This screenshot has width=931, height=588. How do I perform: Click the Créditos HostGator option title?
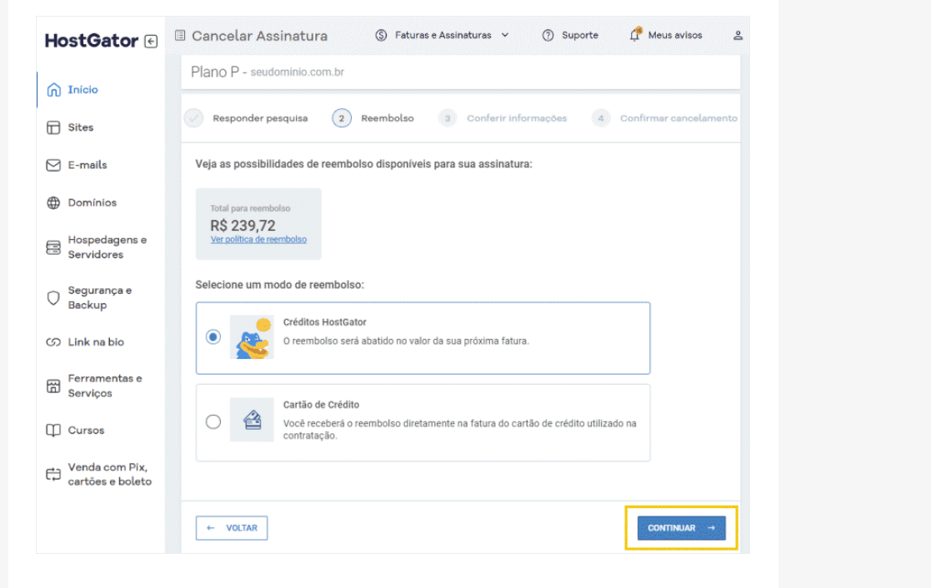click(325, 322)
